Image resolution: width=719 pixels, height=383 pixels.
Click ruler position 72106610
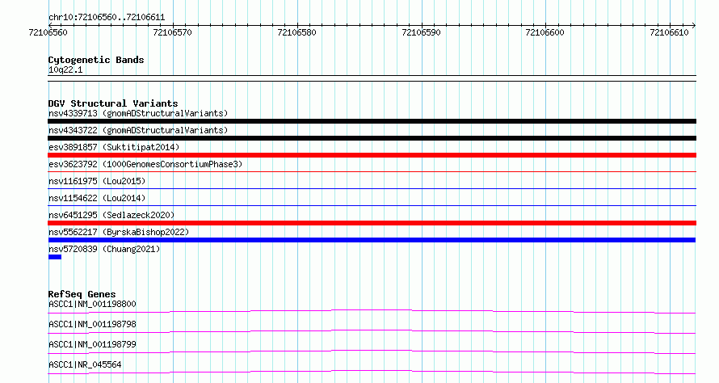click(x=669, y=32)
